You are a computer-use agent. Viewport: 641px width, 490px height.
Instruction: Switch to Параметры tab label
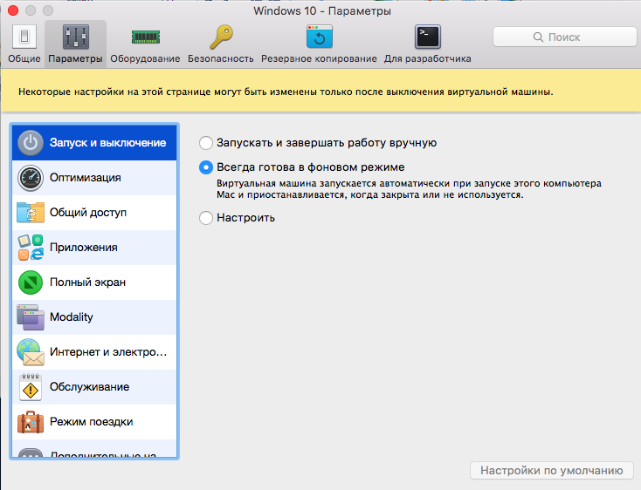76,58
